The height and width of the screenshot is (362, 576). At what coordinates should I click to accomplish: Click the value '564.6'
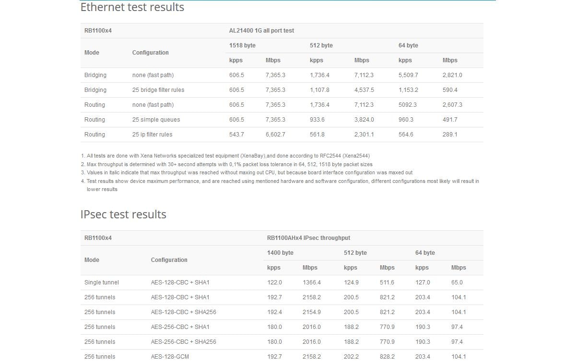pos(406,135)
